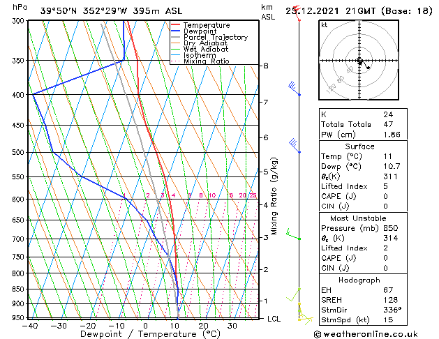Click the 'Dry Adiabat' legend entry

click(205, 43)
